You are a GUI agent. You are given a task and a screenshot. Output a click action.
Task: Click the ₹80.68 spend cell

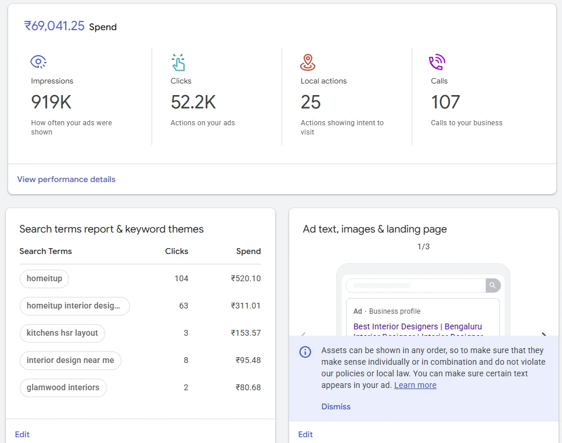pyautogui.click(x=248, y=387)
